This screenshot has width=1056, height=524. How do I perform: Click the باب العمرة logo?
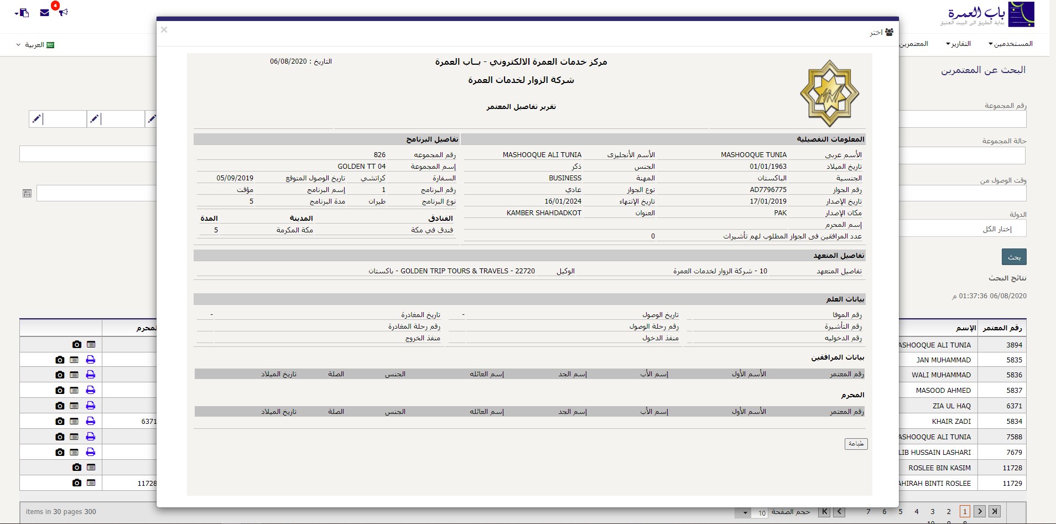pyautogui.click(x=987, y=15)
